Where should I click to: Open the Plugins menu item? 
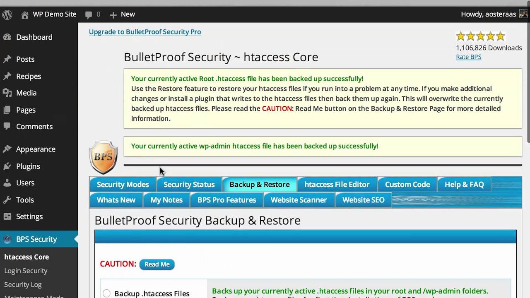coord(28,166)
